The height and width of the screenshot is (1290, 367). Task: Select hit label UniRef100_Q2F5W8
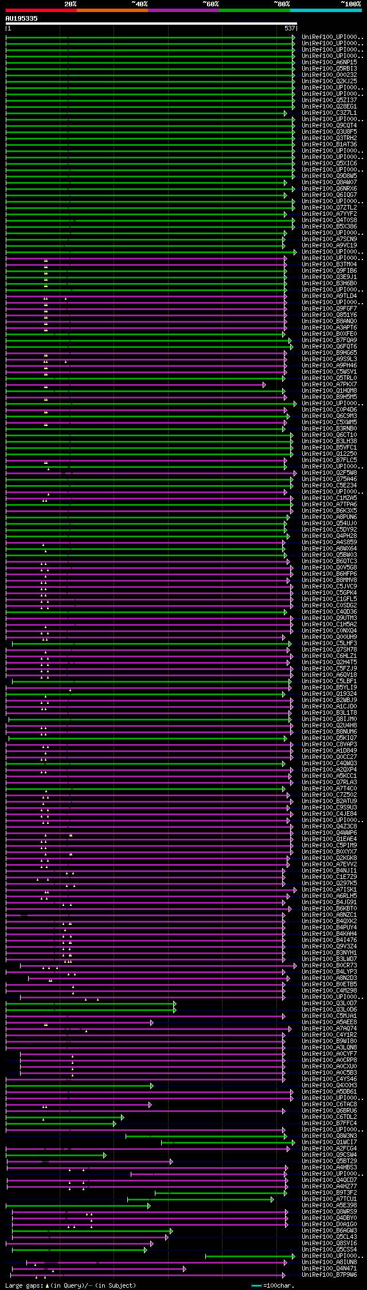click(x=329, y=473)
